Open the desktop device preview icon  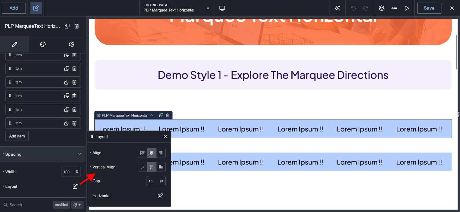coord(222,8)
